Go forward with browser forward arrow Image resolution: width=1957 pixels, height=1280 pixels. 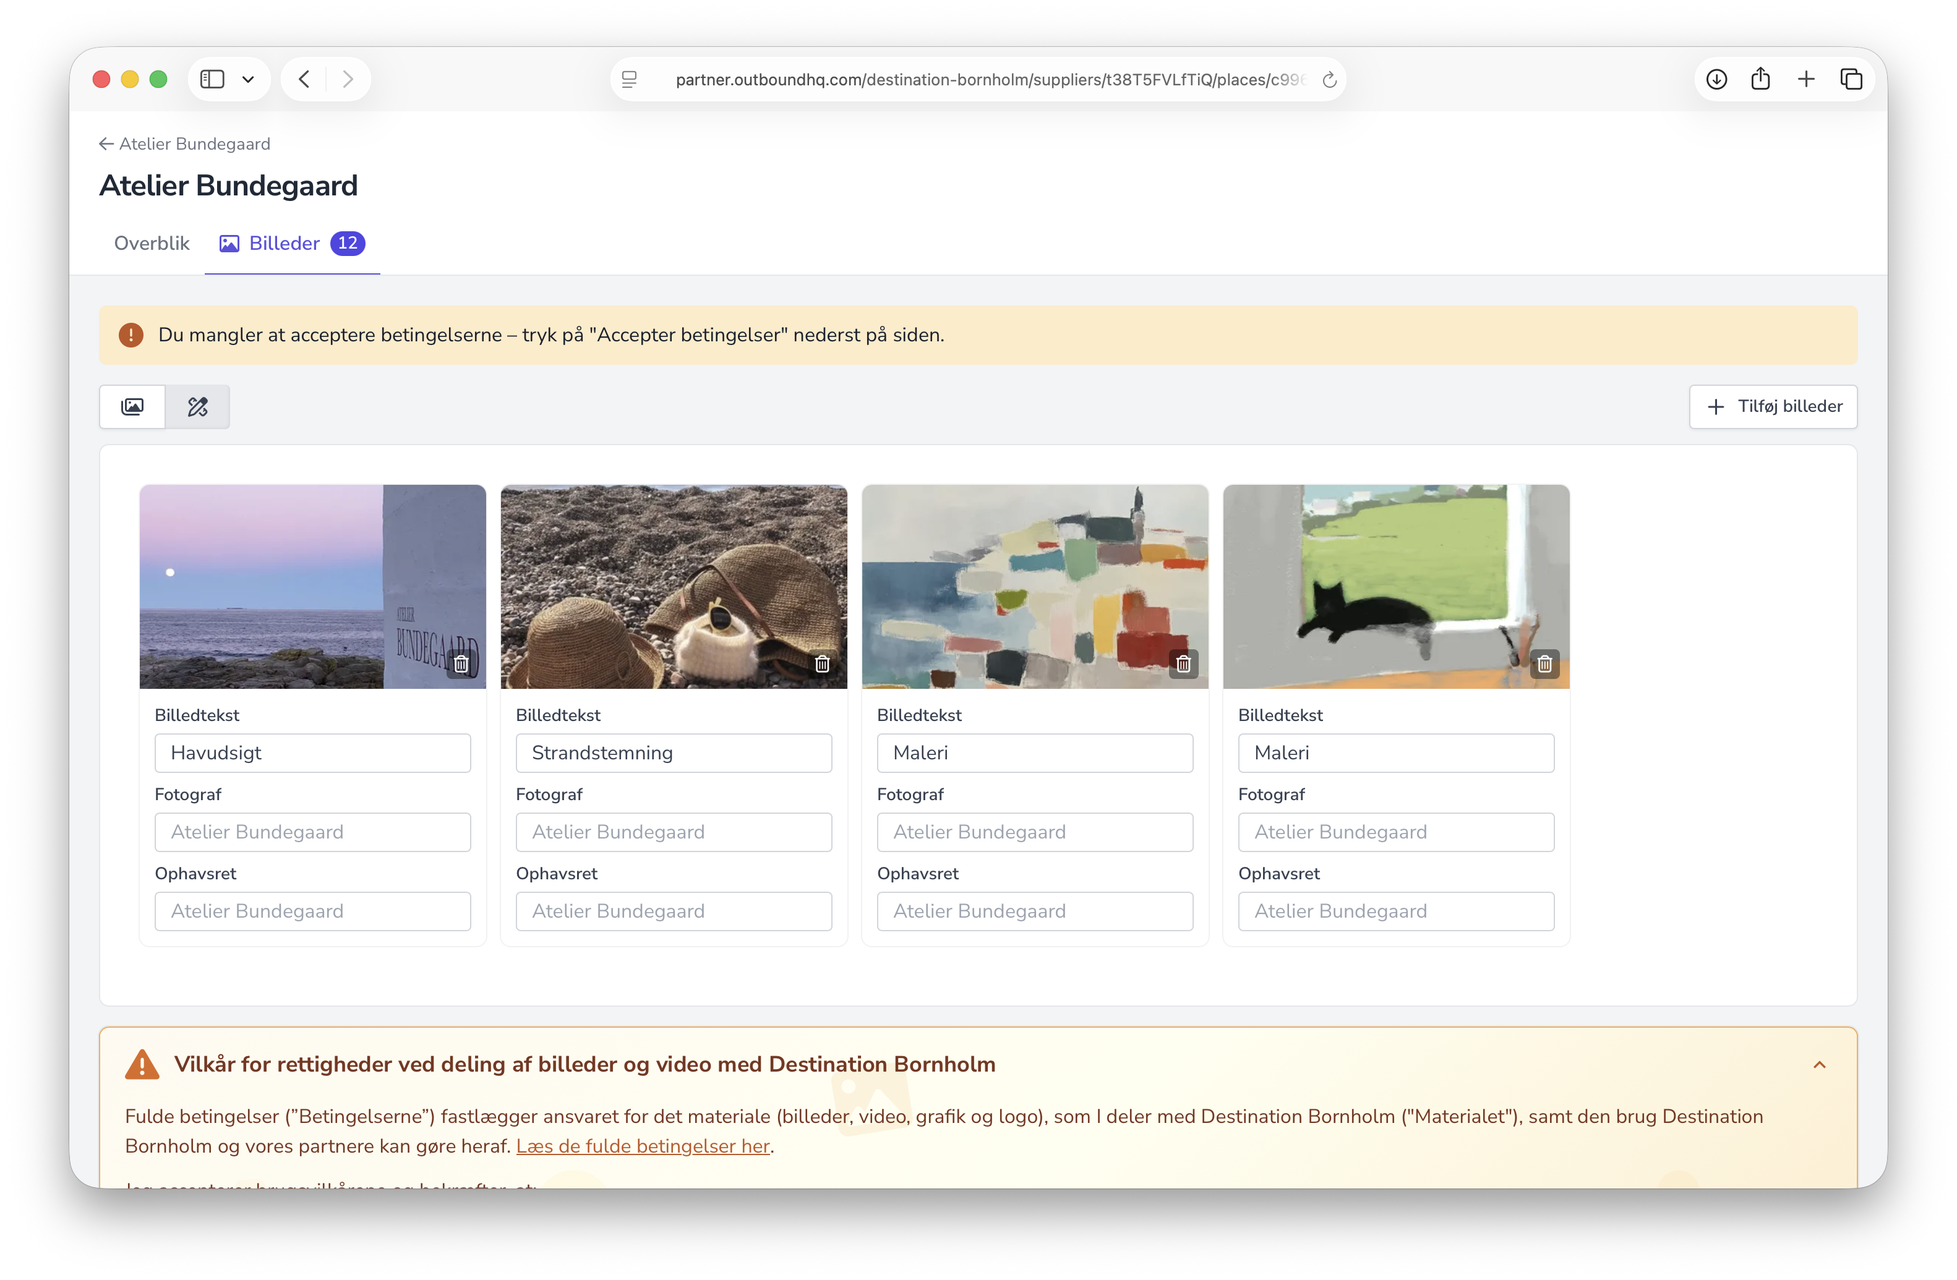348,79
